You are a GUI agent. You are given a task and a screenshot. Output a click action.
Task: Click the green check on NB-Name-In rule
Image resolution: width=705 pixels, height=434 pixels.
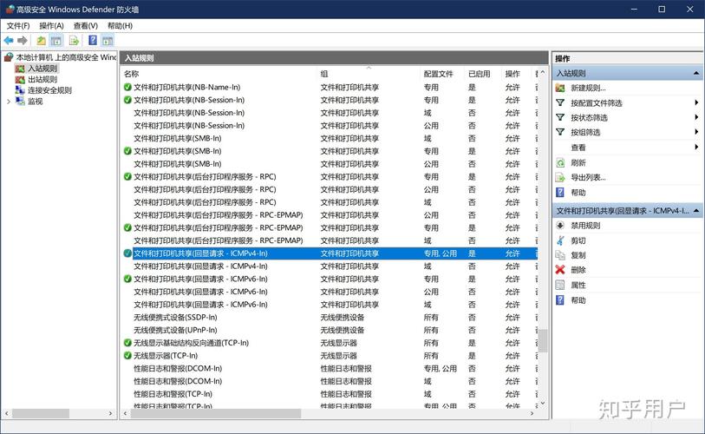click(127, 88)
